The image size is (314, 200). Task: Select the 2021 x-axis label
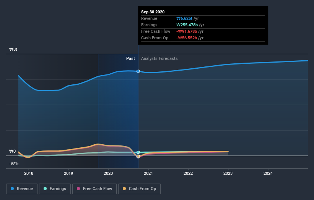click(x=148, y=173)
